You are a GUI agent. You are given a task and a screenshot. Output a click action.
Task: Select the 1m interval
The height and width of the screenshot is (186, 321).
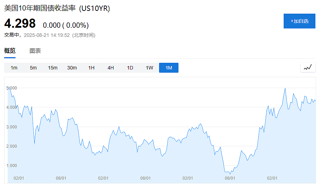click(x=14, y=68)
